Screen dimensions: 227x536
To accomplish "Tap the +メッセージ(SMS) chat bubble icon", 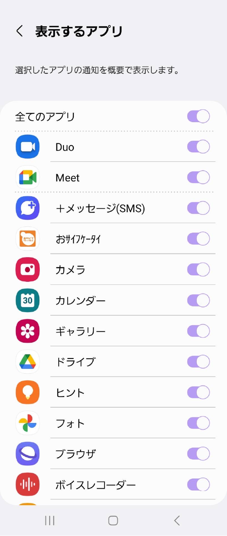I will coord(28,208).
